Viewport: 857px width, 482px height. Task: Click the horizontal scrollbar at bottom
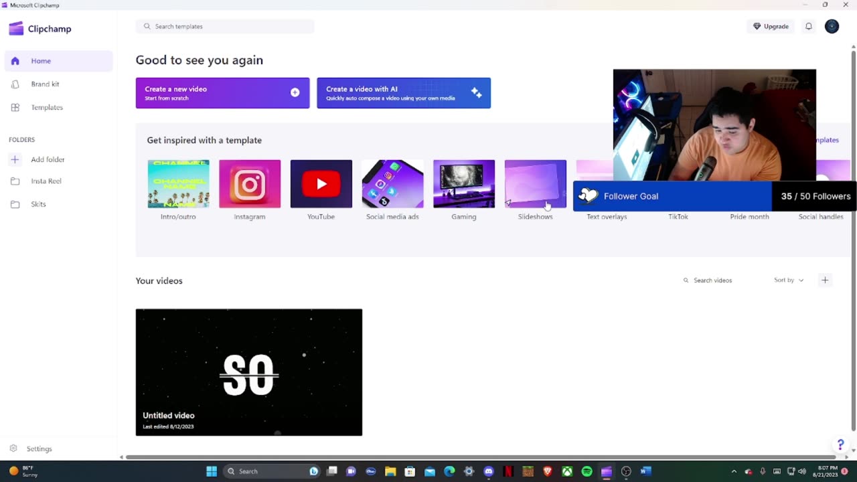(482, 457)
